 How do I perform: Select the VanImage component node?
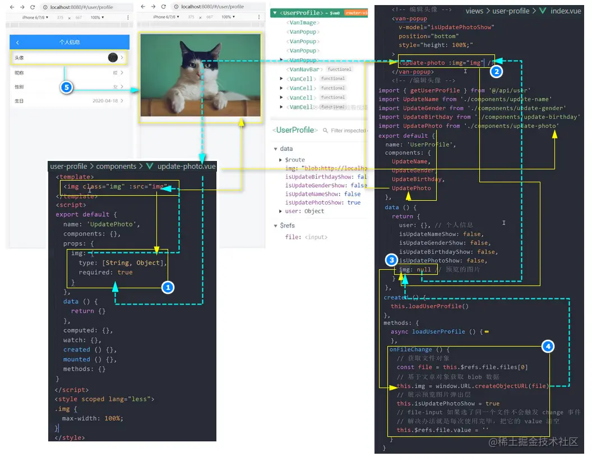click(x=303, y=22)
